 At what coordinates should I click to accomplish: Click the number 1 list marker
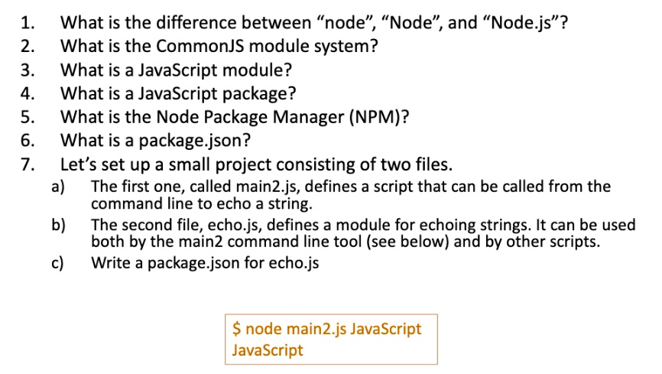pos(28,23)
